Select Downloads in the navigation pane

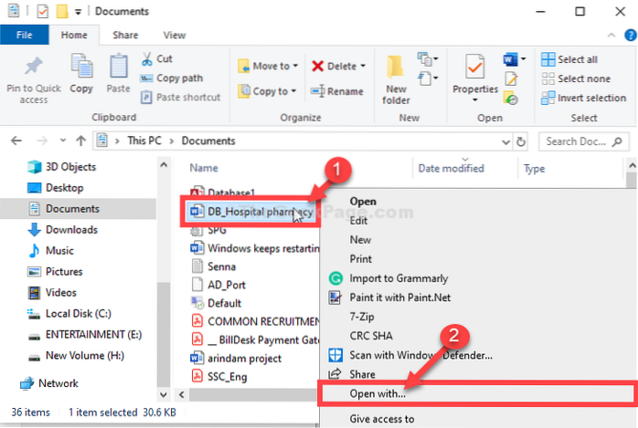pyautogui.click(x=71, y=230)
